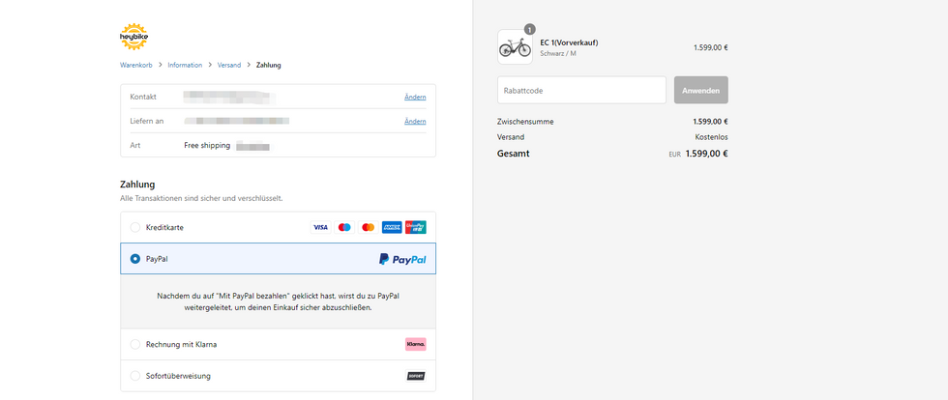
Task: Click the heybike logo
Action: (133, 37)
